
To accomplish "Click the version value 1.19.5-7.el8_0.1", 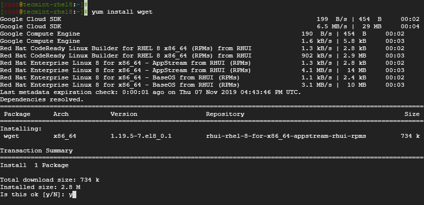I will pos(141,136).
